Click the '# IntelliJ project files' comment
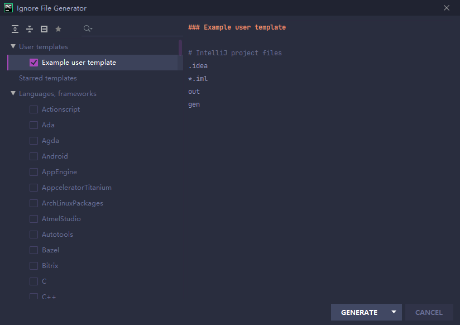The image size is (460, 325). [234, 53]
